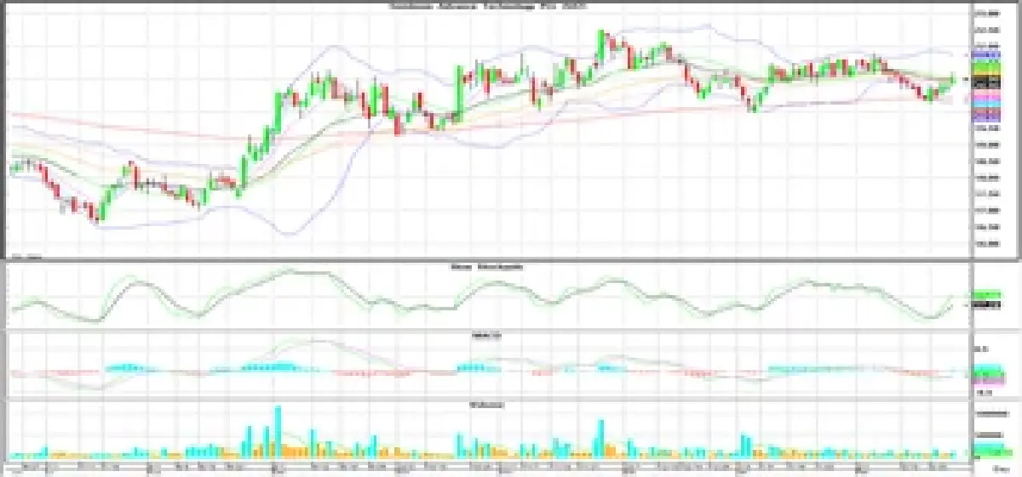Select the MACD panel title
The image size is (1022, 477).
488,335
